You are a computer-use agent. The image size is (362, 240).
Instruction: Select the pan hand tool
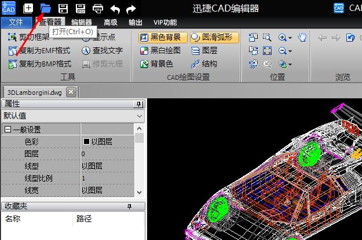[x=302, y=38]
